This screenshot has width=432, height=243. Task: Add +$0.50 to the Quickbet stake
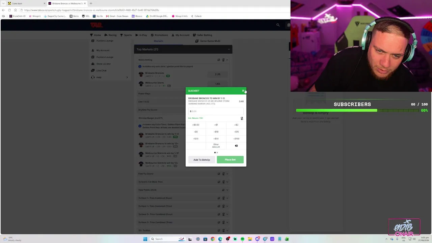coord(196,125)
